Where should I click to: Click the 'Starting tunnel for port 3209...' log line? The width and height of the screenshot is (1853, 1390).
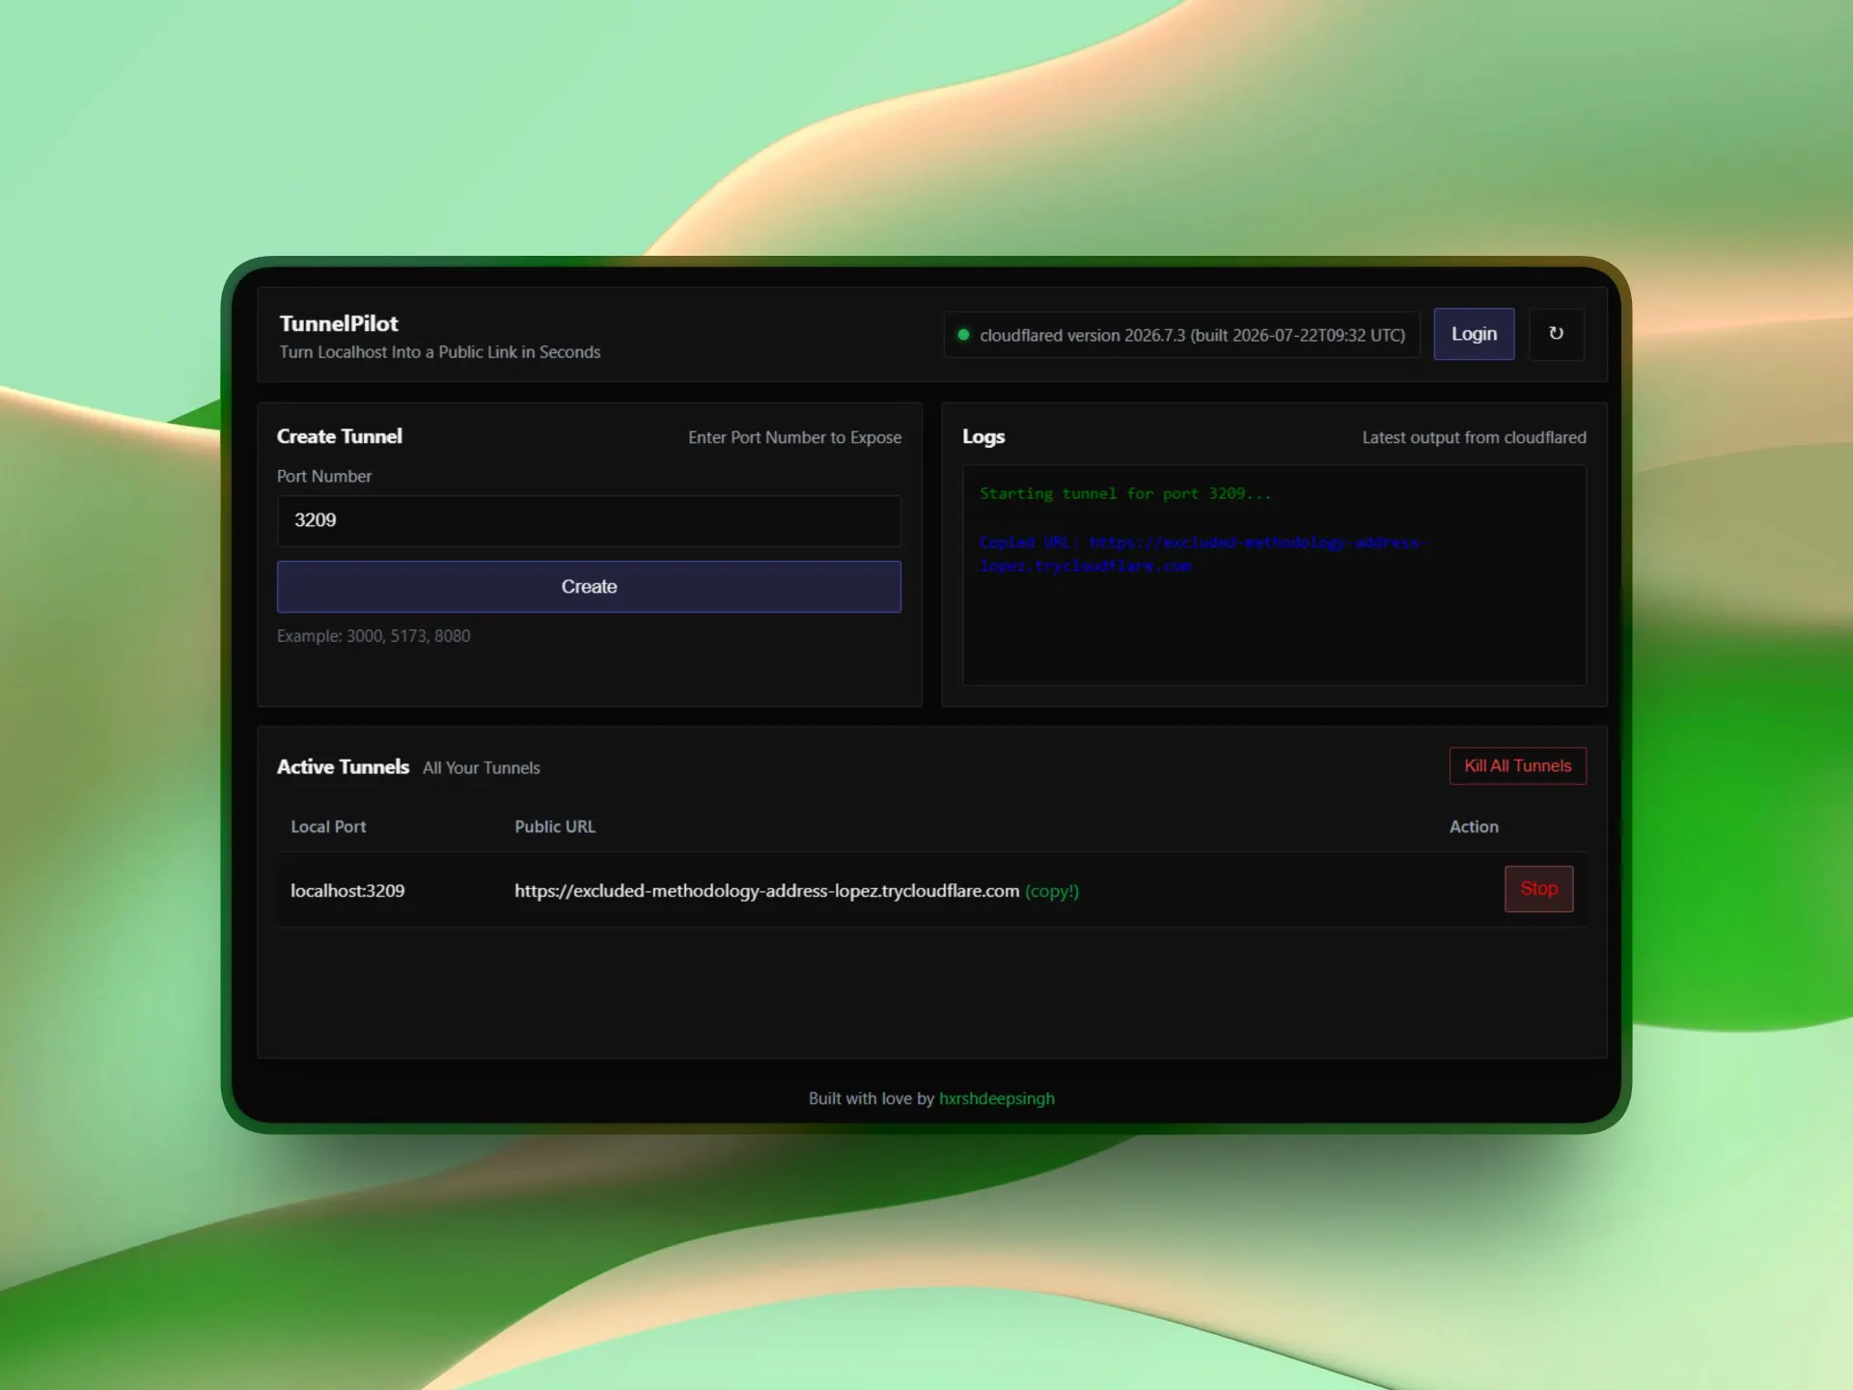click(1125, 493)
